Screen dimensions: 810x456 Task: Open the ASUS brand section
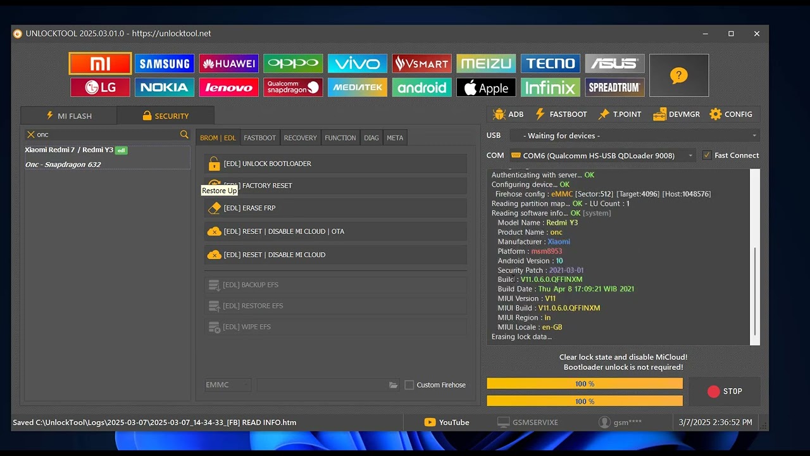click(x=614, y=63)
